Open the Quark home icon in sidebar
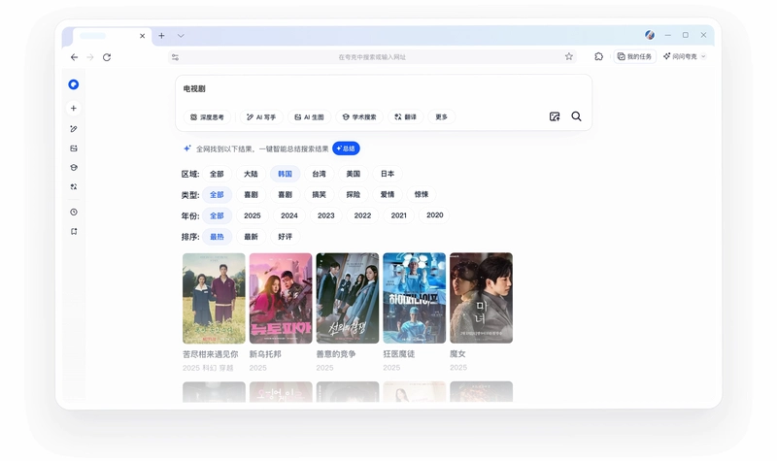The height and width of the screenshot is (461, 777). (74, 84)
